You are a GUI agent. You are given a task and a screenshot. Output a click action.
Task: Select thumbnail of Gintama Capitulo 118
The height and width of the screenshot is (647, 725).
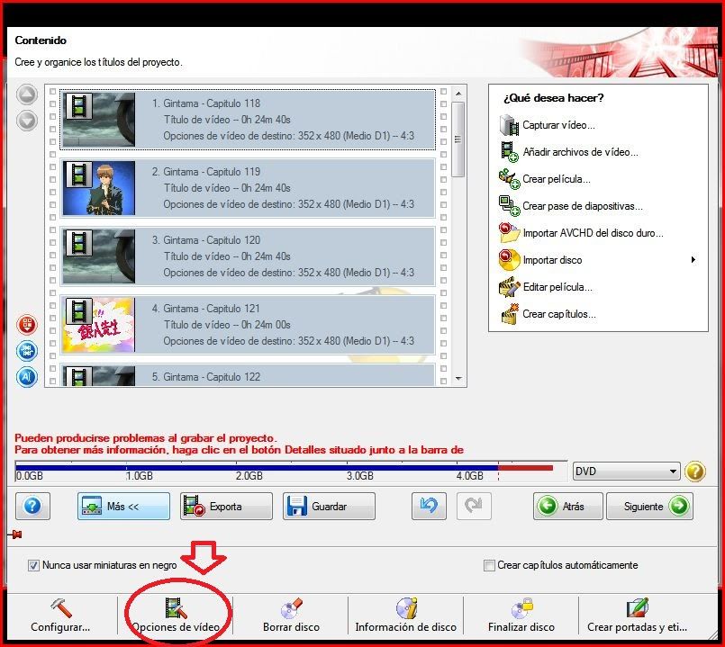[x=98, y=120]
